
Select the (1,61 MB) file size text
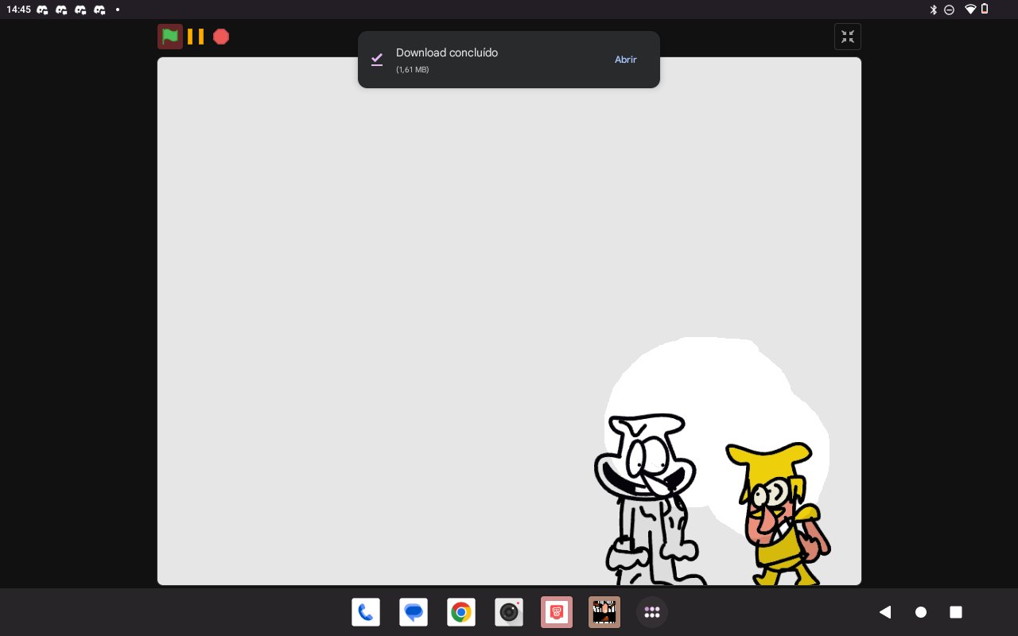tap(412, 70)
